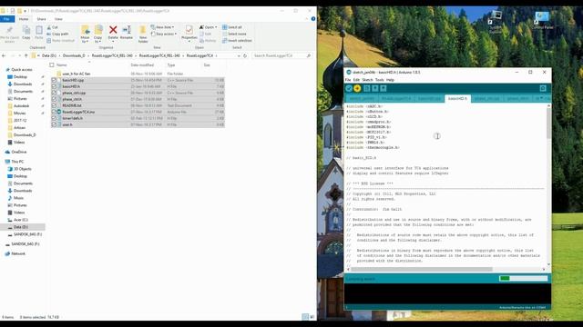This screenshot has width=583, height=327.
Task: Click the Explorer refresh icon near address bar
Action: 245,55
